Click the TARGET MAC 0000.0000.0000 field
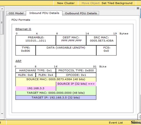 point(56,93)
